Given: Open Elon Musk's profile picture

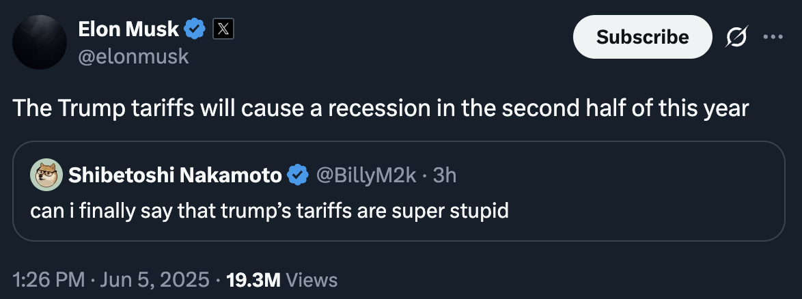Looking at the screenshot, I should coord(40,42).
